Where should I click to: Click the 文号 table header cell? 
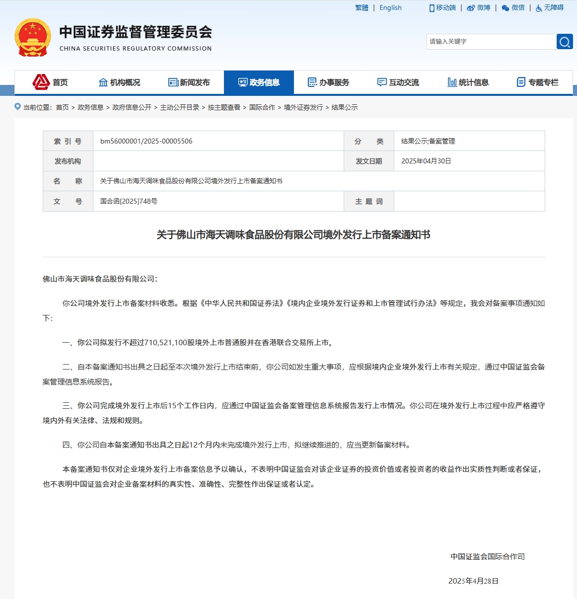pos(68,201)
